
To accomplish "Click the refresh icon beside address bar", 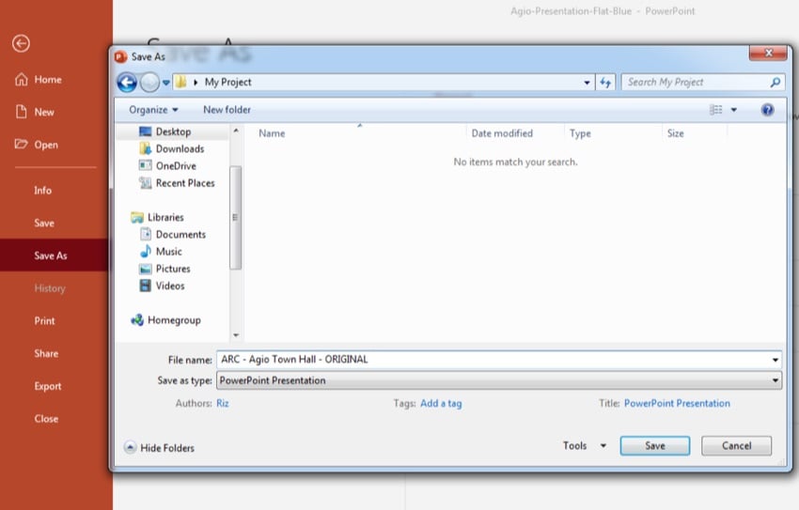I will pos(605,83).
